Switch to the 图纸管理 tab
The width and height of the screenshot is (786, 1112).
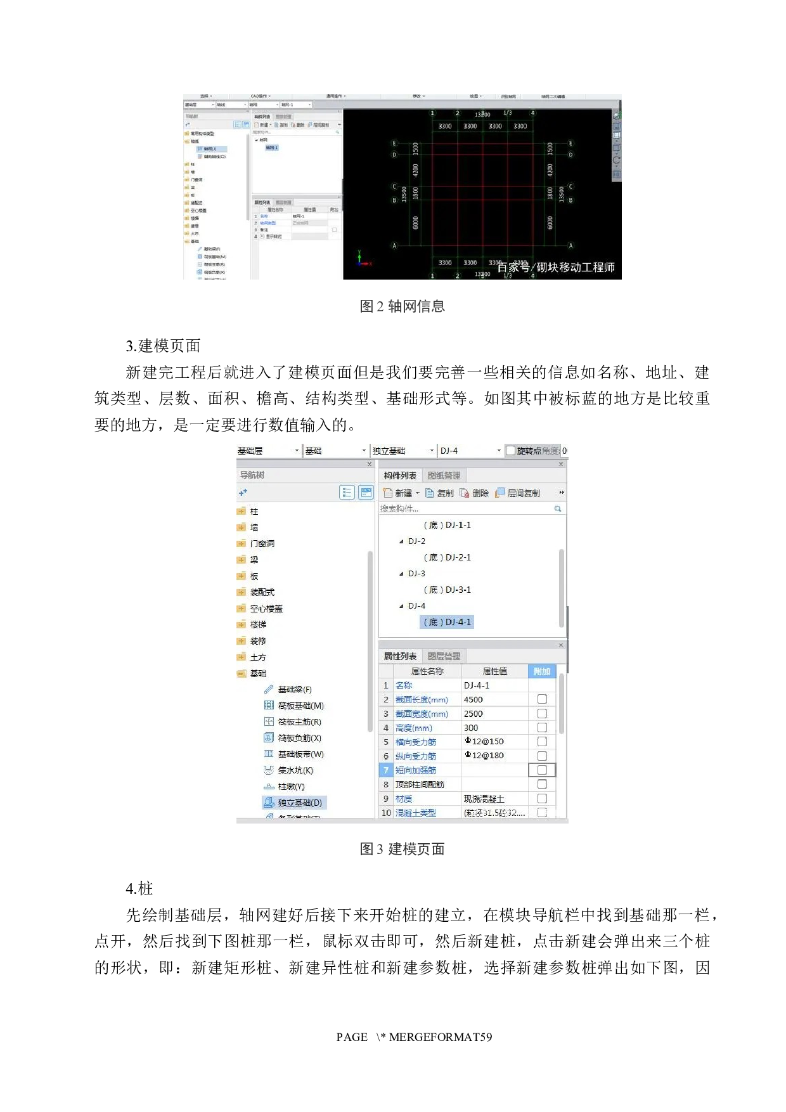[444, 475]
